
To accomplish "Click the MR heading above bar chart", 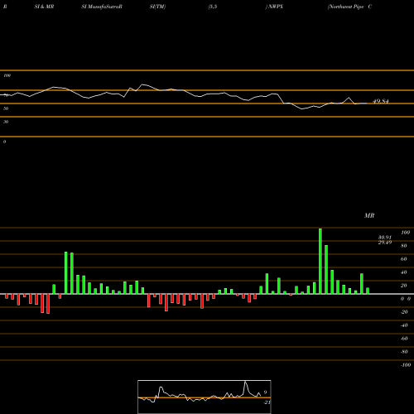I will click(x=369, y=215).
